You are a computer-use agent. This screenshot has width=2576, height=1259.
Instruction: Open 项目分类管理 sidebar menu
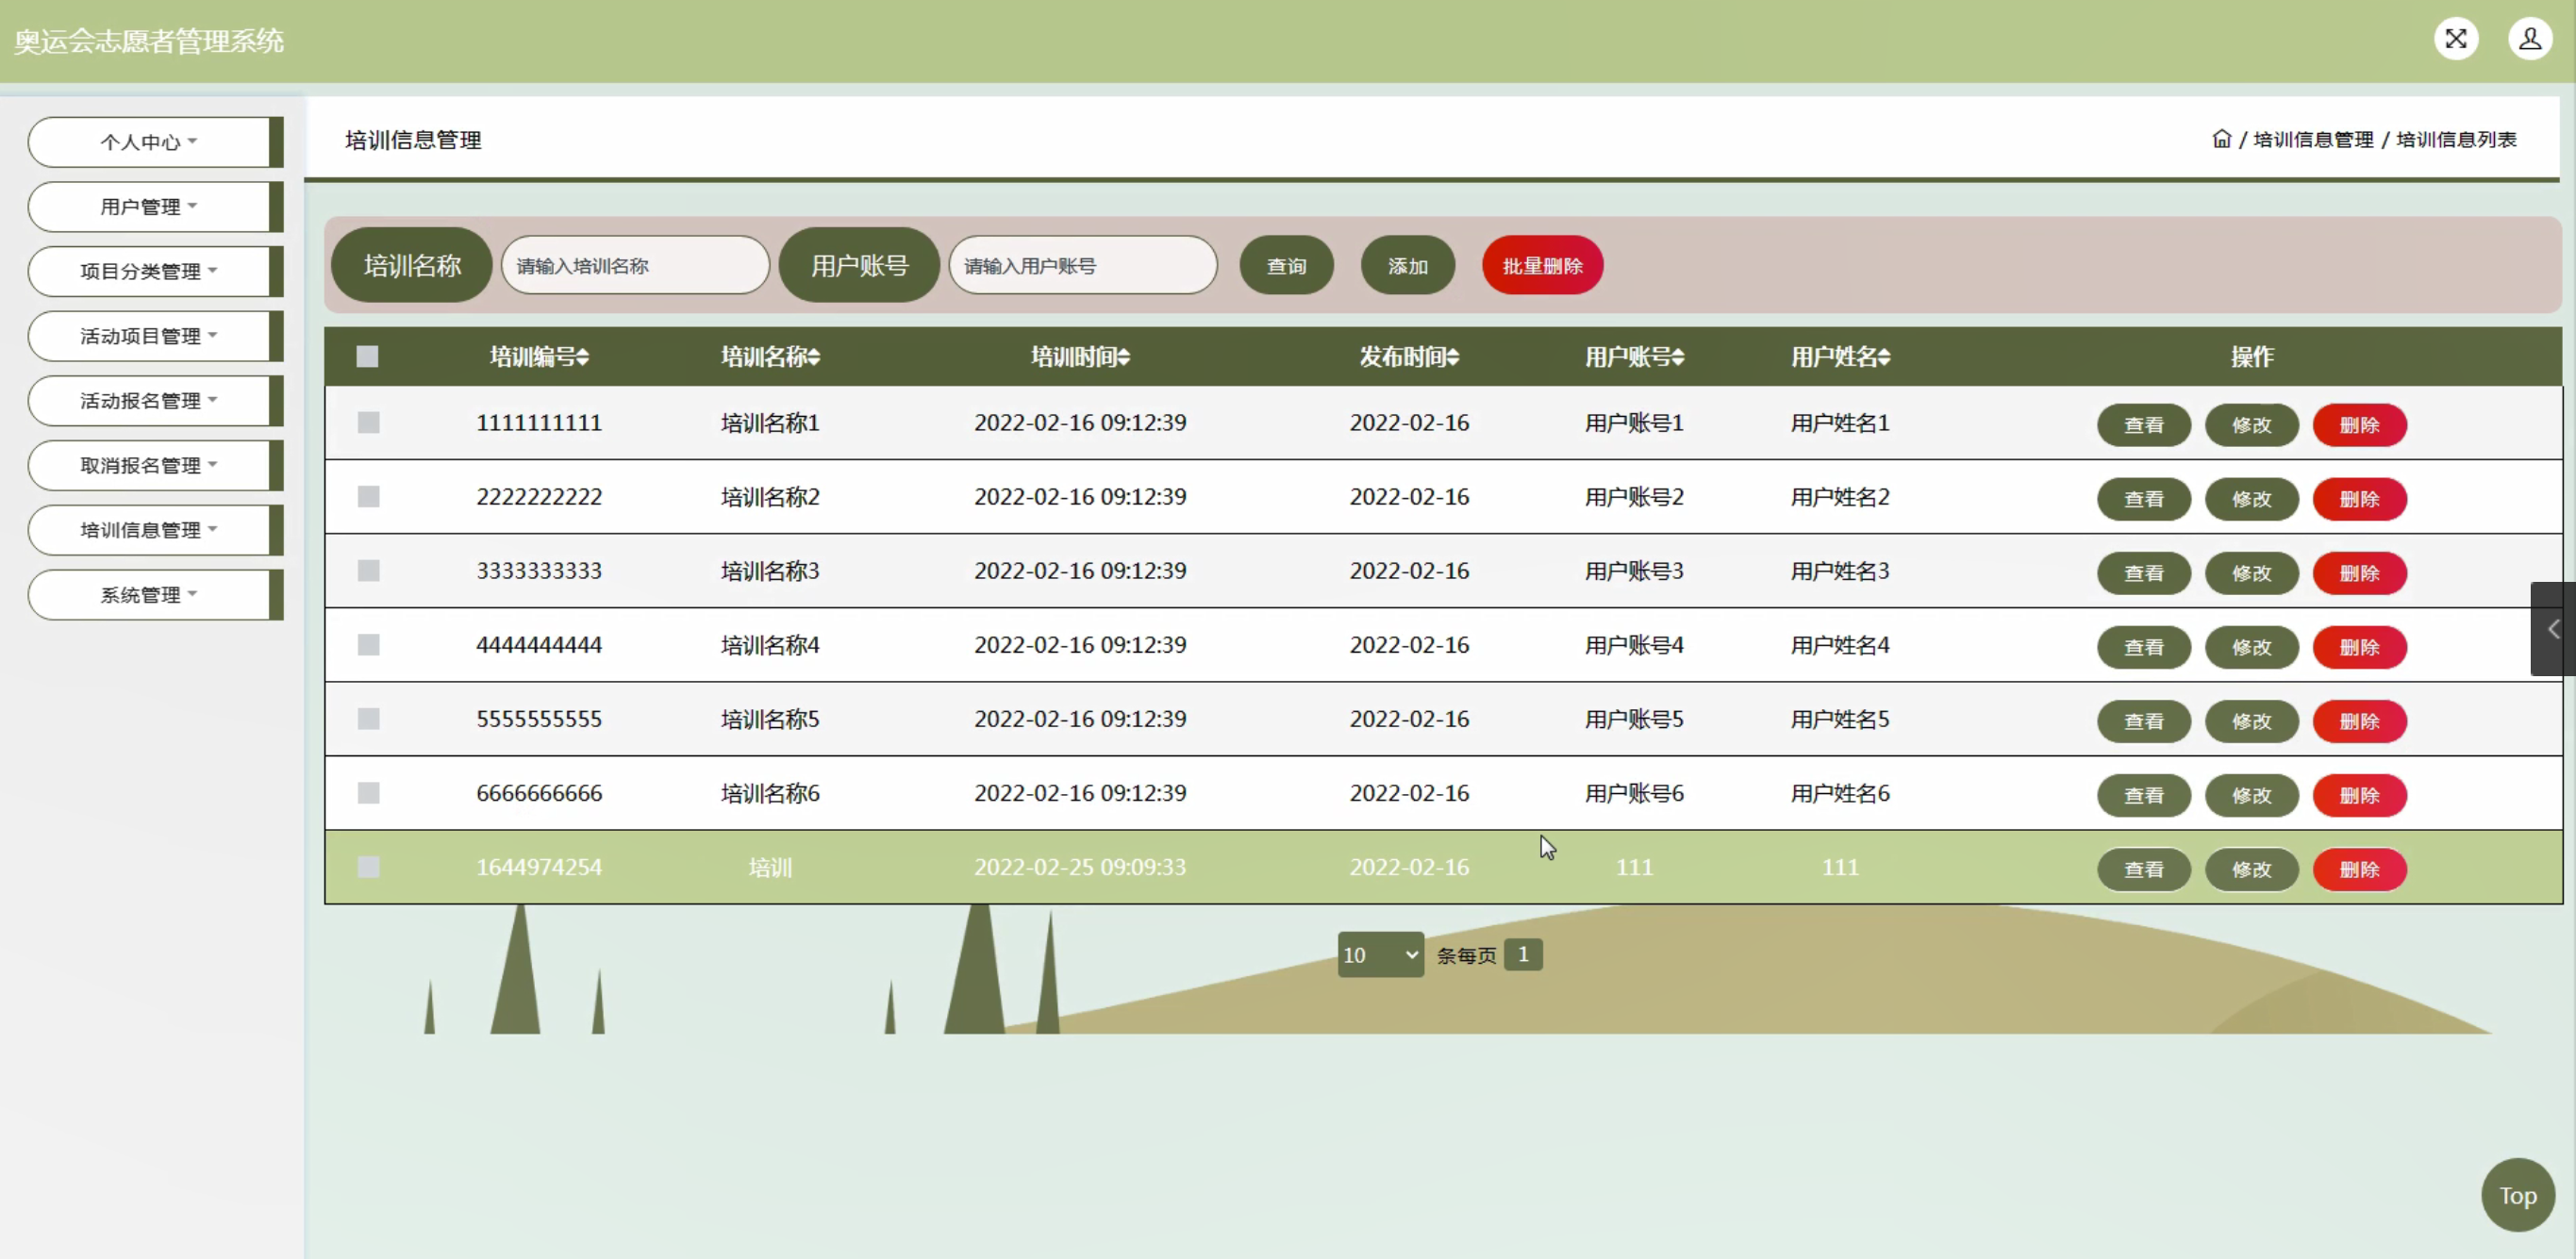pyautogui.click(x=148, y=272)
